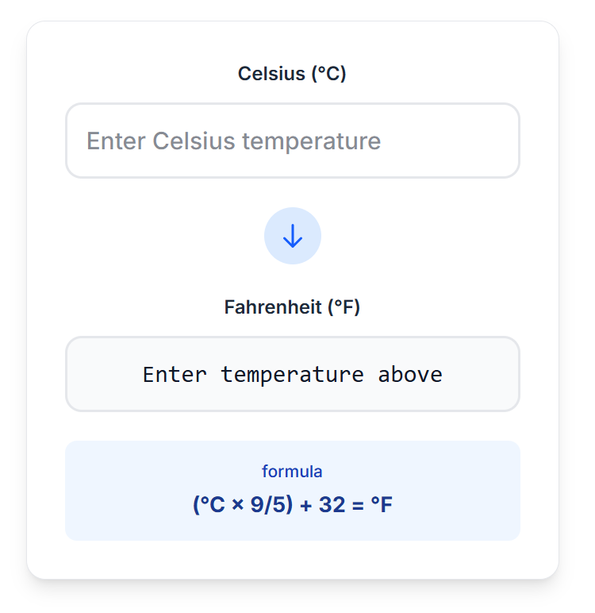Click the °C symbol starting the formula

click(213, 504)
